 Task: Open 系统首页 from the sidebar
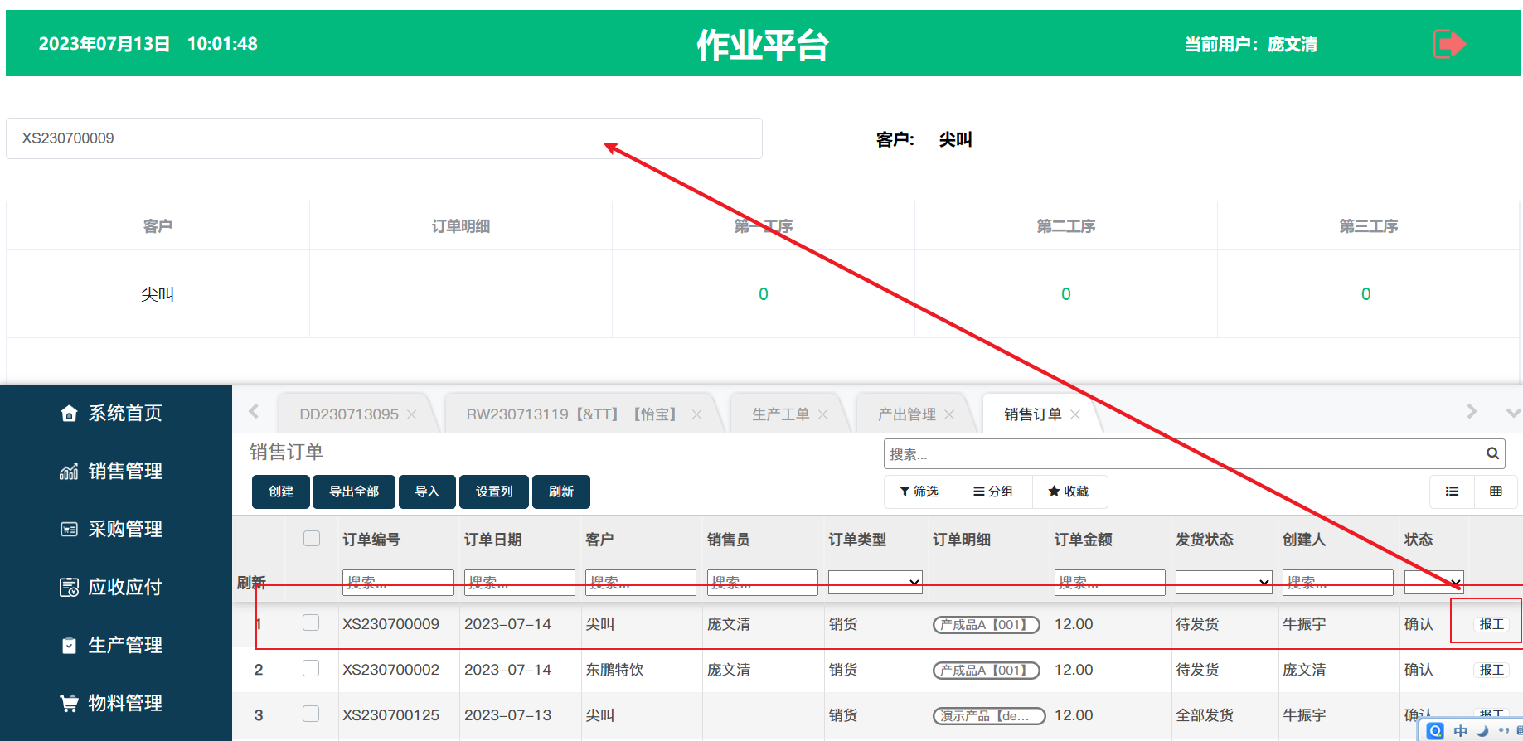point(111,413)
